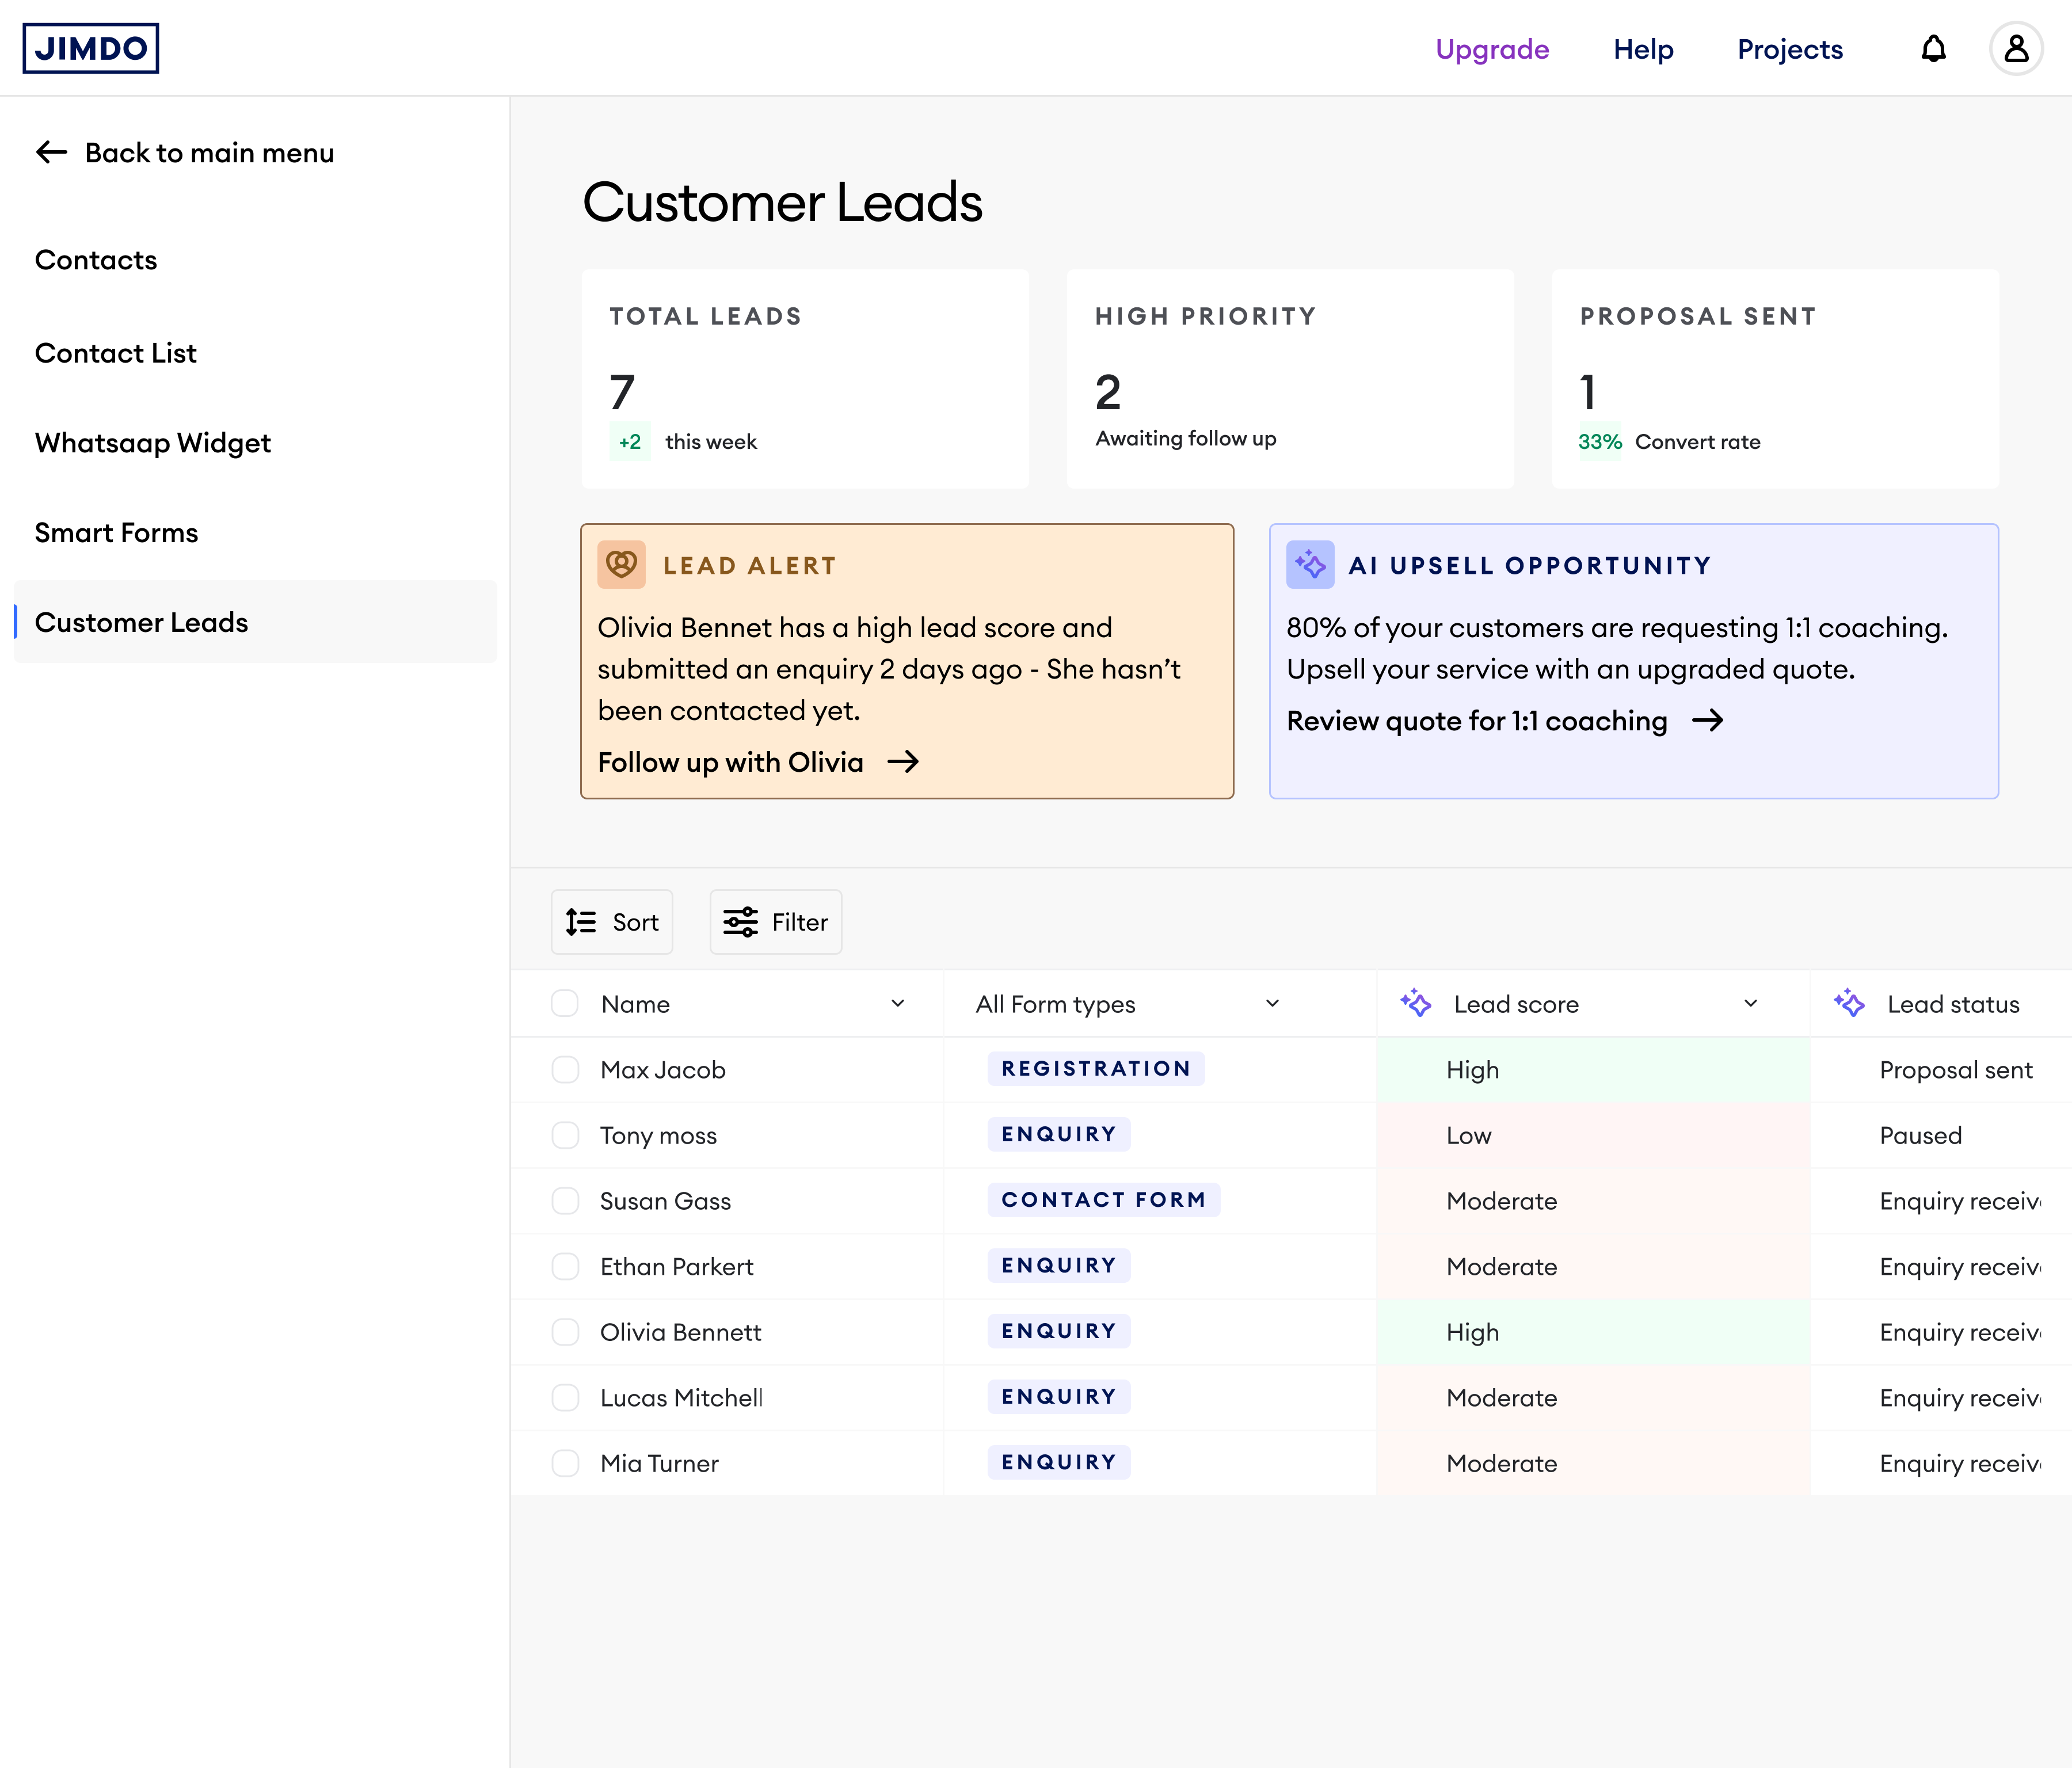This screenshot has height=1768, width=2072.
Task: Click the AI Upsell Opportunity sparkle icon
Action: click(1309, 565)
